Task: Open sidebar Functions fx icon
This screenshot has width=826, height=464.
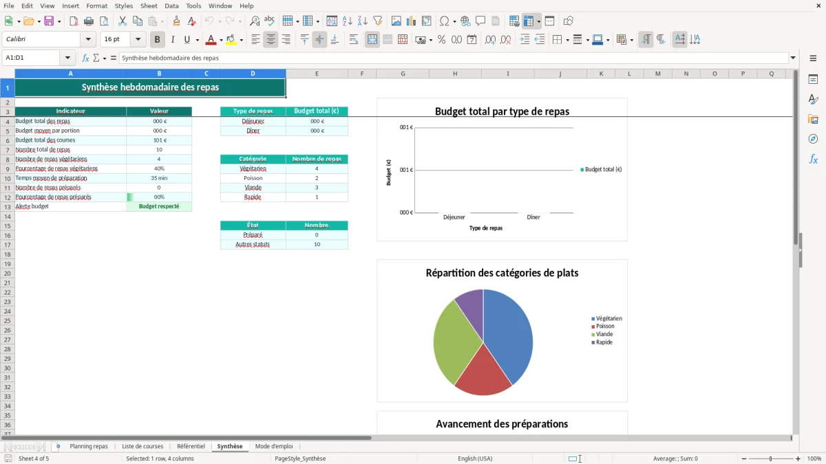Action: pyautogui.click(x=813, y=159)
